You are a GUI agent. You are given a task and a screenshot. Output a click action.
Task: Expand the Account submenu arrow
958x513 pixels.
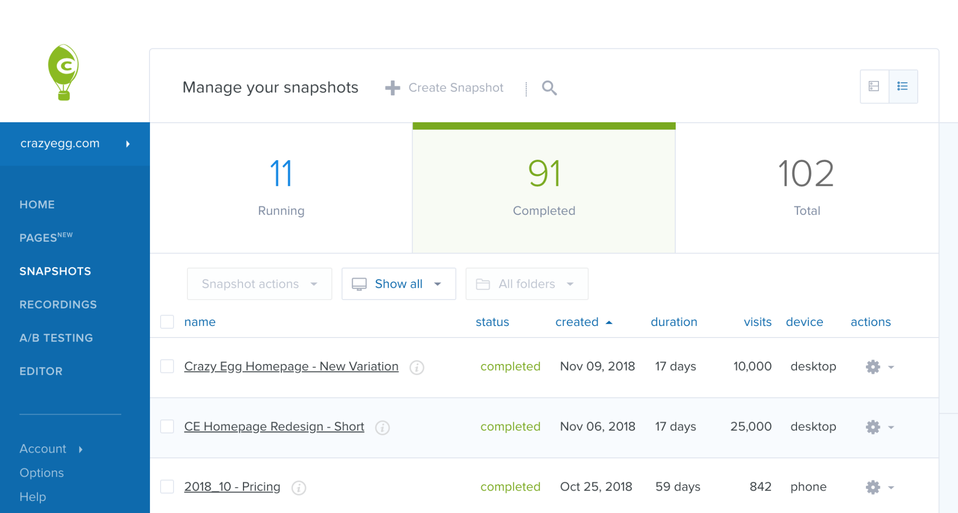point(81,449)
